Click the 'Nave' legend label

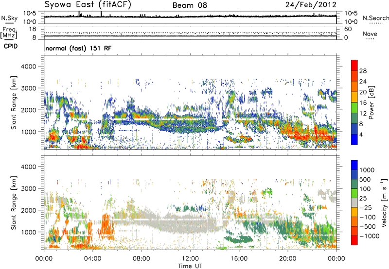(x=370, y=34)
